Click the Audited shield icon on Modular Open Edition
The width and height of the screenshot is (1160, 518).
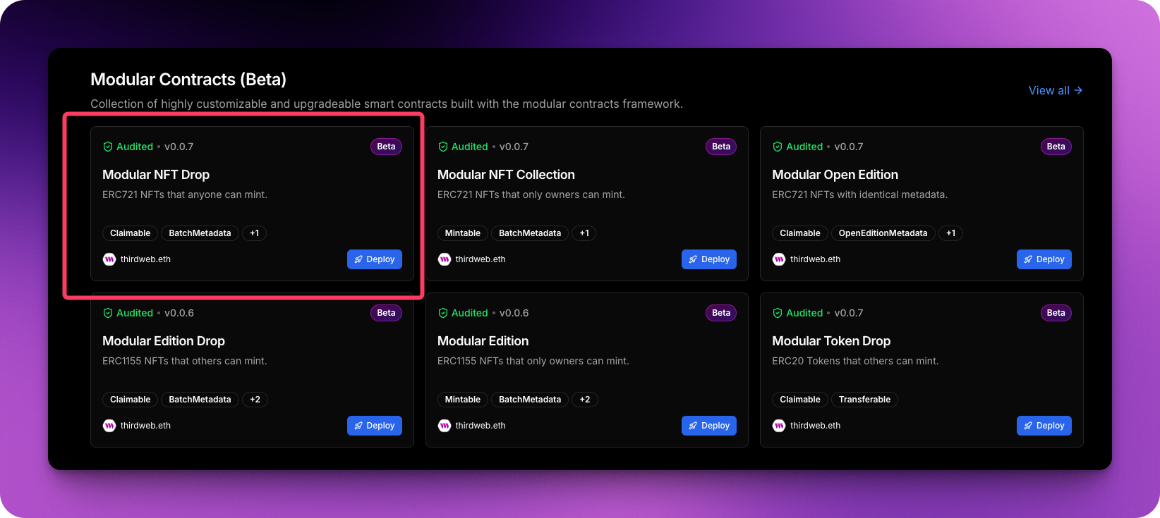pyautogui.click(x=778, y=147)
